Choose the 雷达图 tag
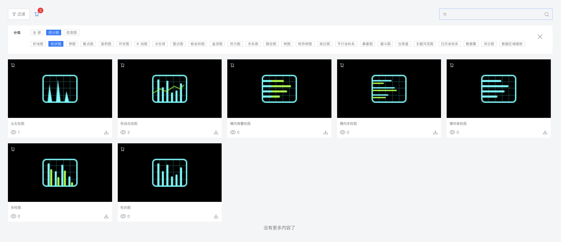 (178, 44)
